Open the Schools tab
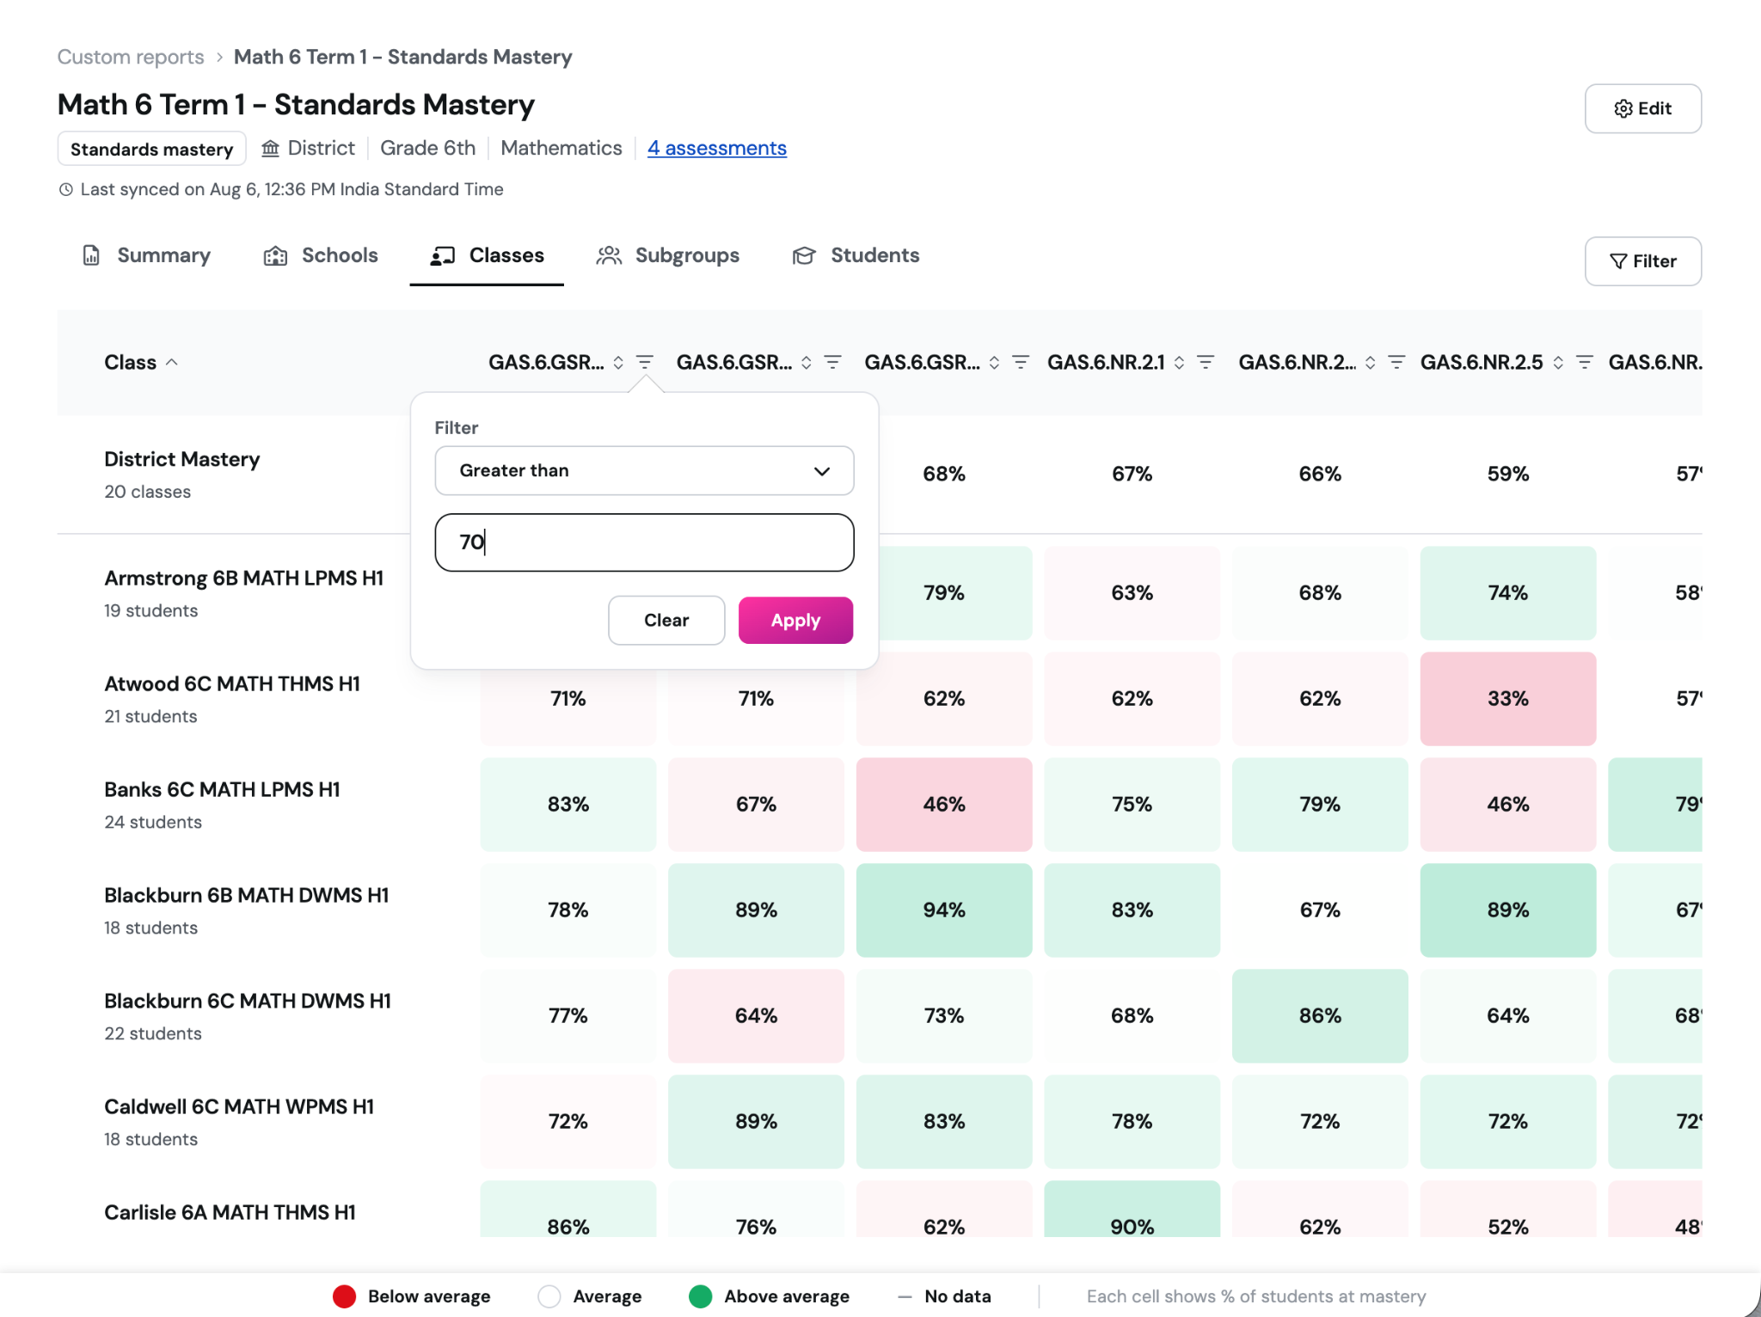The height and width of the screenshot is (1317, 1761). [x=321, y=255]
